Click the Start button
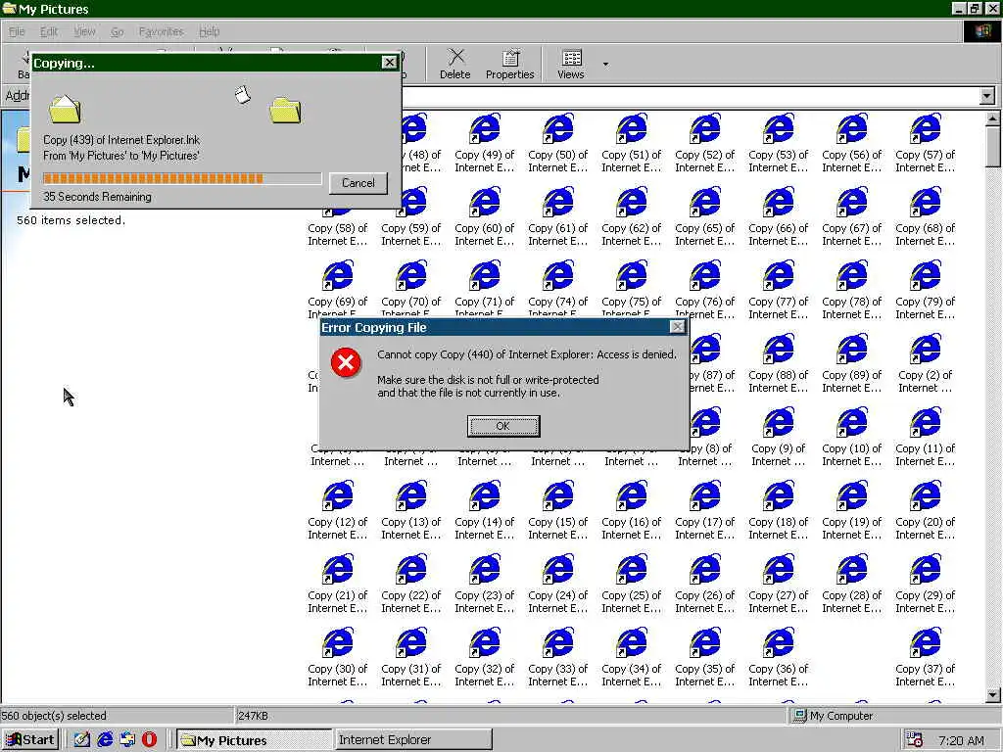This screenshot has height=752, width=1003. click(x=30, y=740)
